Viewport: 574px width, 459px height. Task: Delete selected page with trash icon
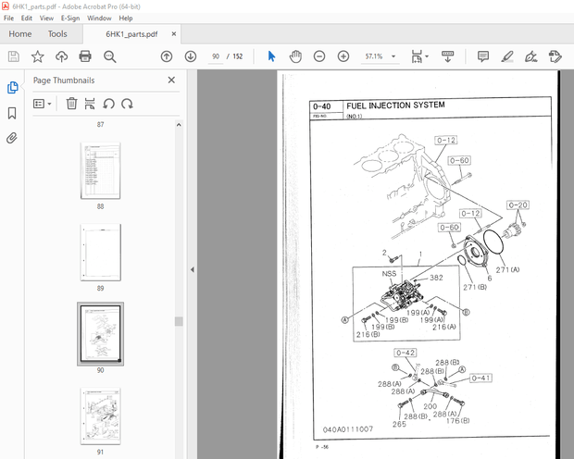pos(71,104)
